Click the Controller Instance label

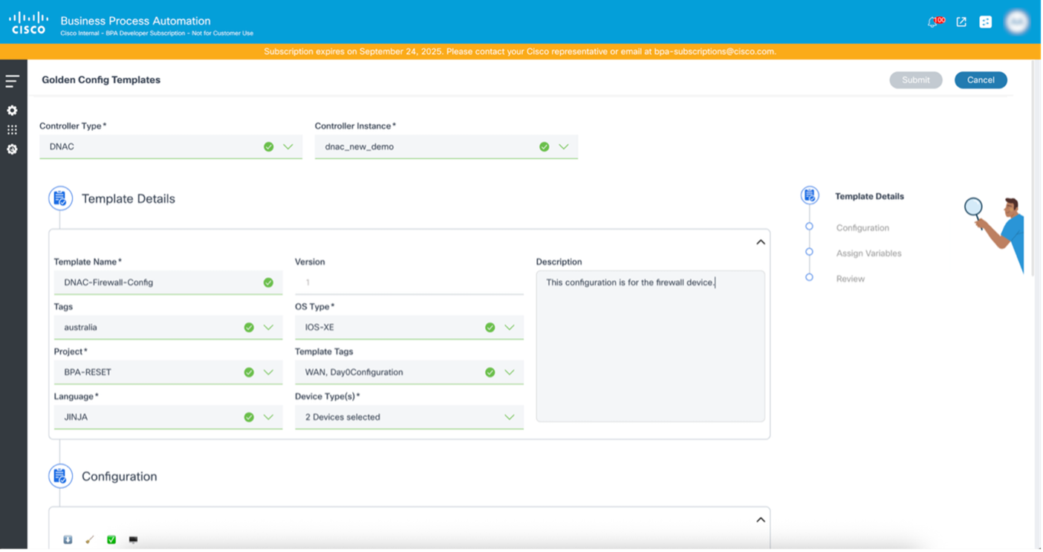pos(355,126)
